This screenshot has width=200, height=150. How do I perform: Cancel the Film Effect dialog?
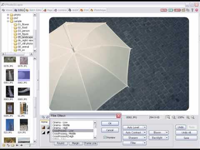110,130
